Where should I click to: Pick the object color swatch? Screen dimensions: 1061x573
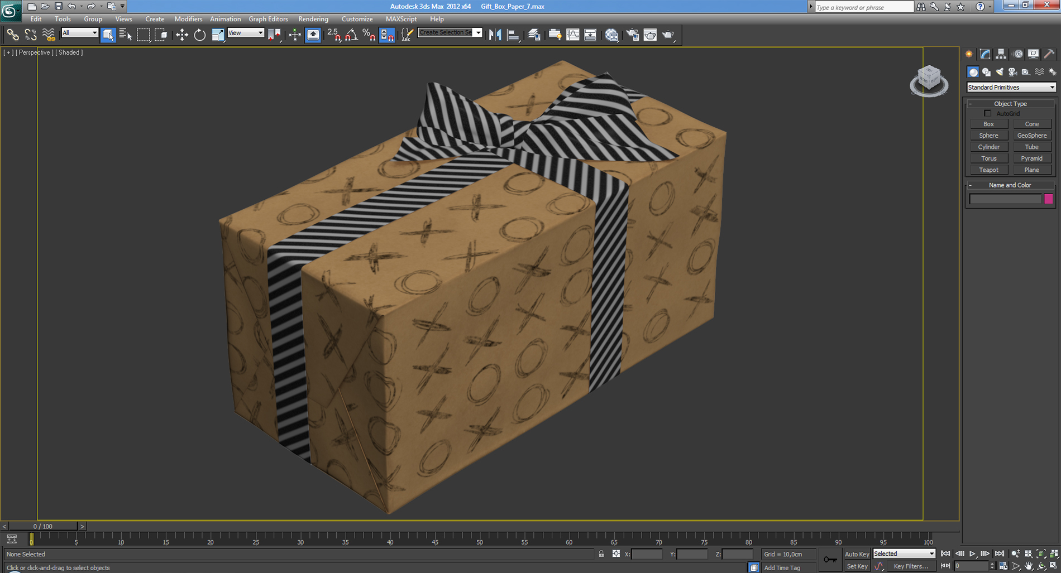point(1049,199)
